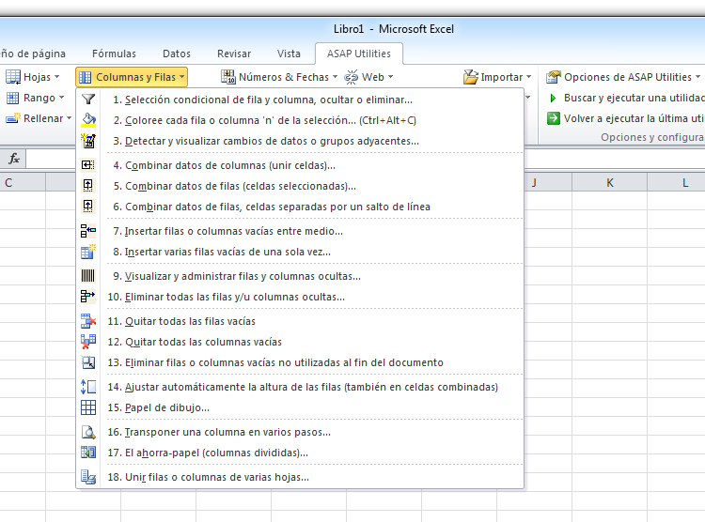
Task: Click the join rows from several sheets icon
Action: [x=88, y=477]
